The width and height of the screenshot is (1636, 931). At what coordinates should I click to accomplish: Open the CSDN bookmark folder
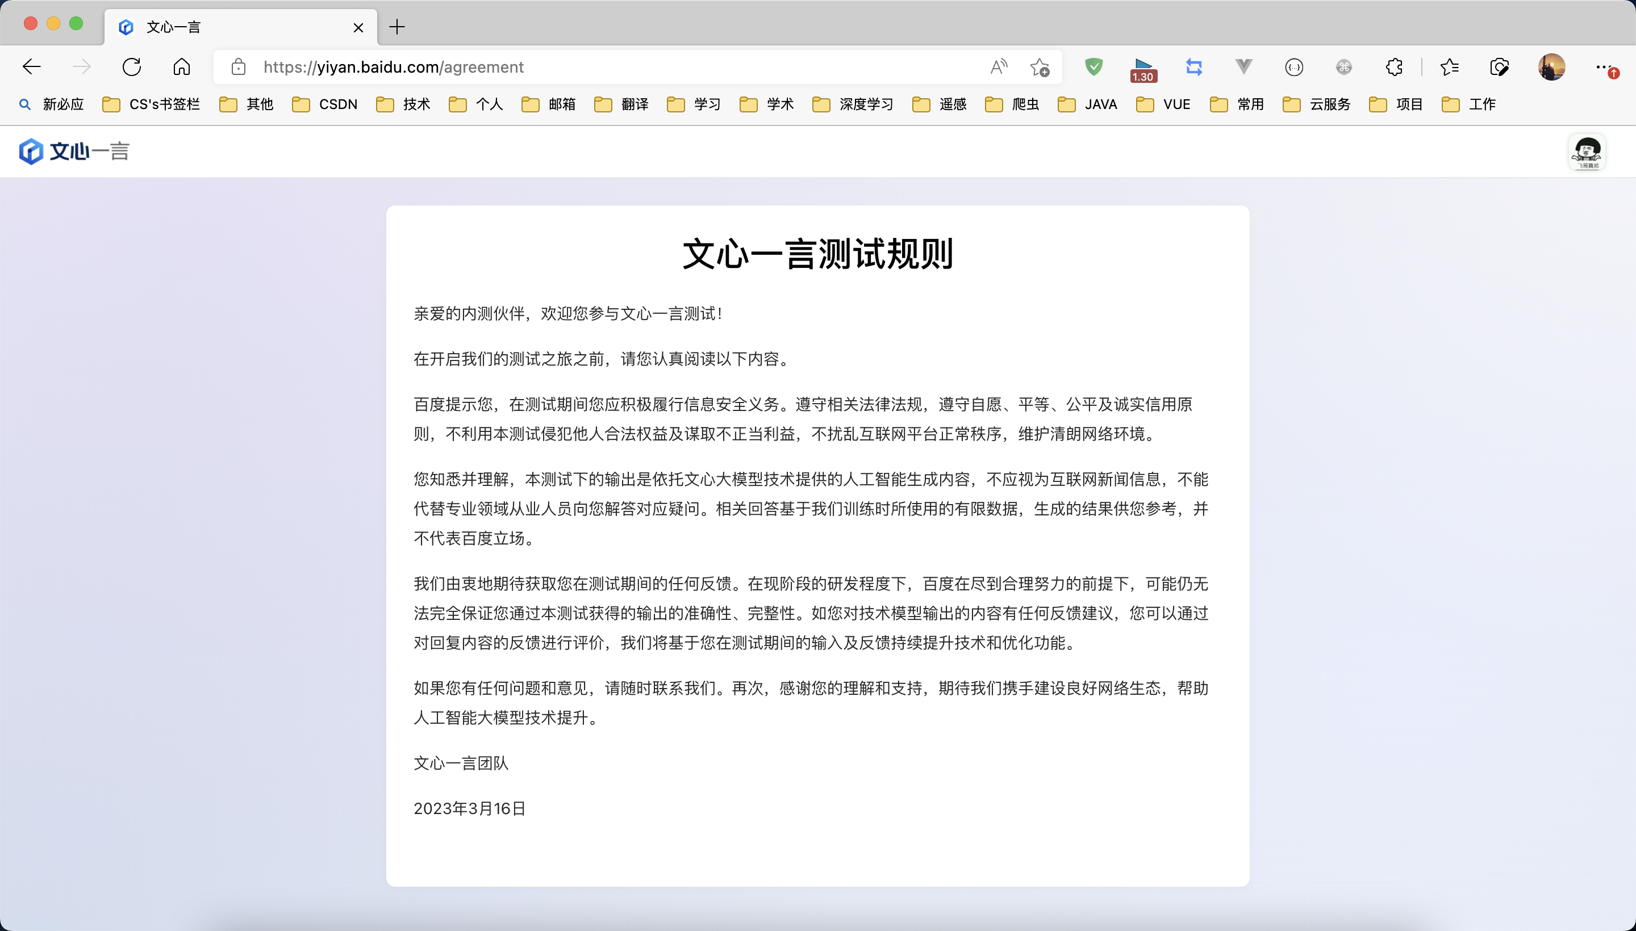tap(325, 104)
